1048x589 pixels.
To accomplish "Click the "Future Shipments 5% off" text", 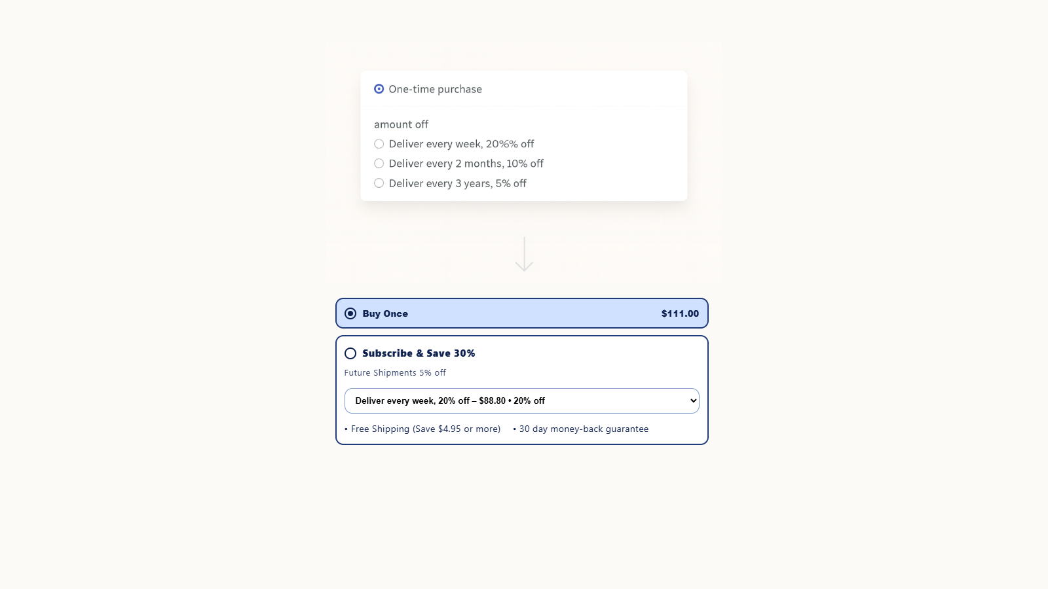I will point(395,373).
